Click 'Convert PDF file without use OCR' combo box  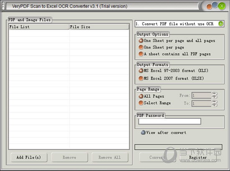coord(179,23)
